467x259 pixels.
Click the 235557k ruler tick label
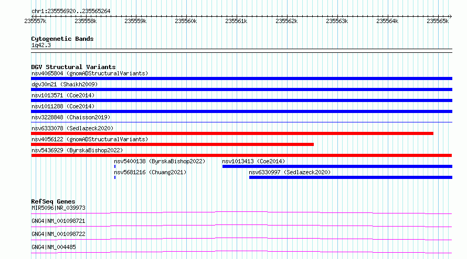tap(35, 21)
